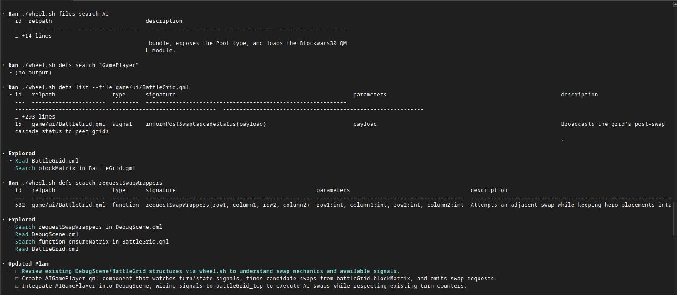Click 'requestSwapWrappers(row1, column1, row2, column2)' signature
677x295 pixels.
click(227, 205)
